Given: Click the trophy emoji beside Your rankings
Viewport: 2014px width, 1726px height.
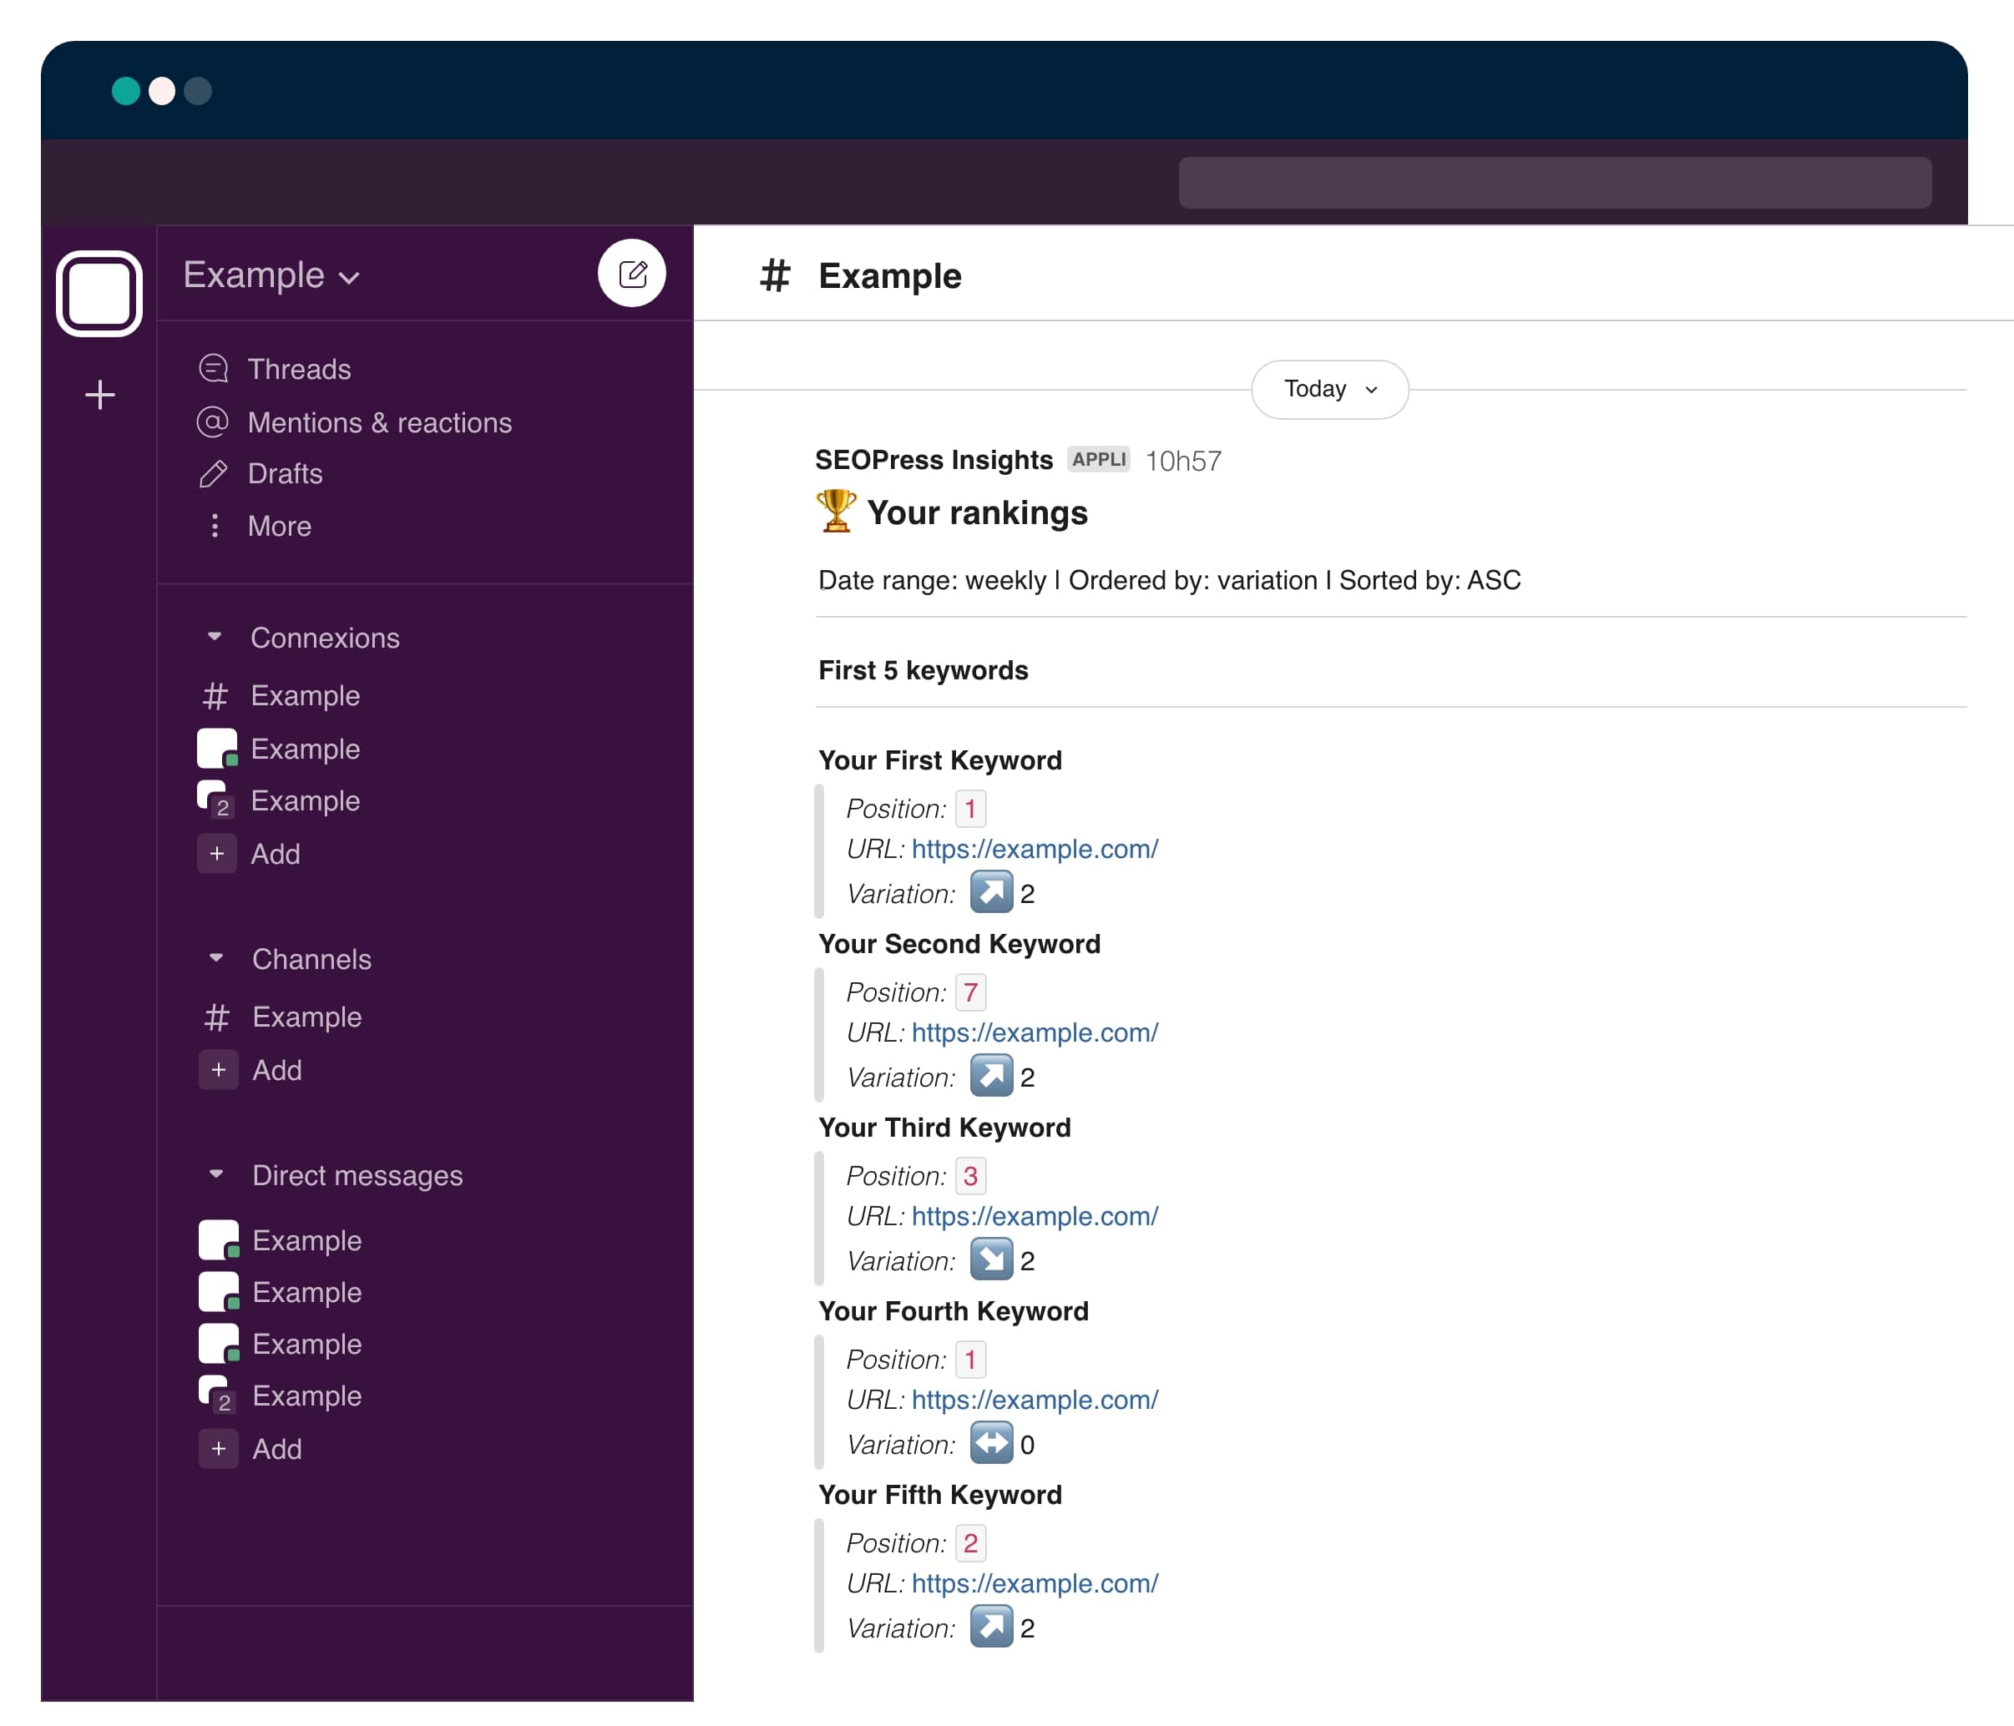Looking at the screenshot, I should (836, 511).
